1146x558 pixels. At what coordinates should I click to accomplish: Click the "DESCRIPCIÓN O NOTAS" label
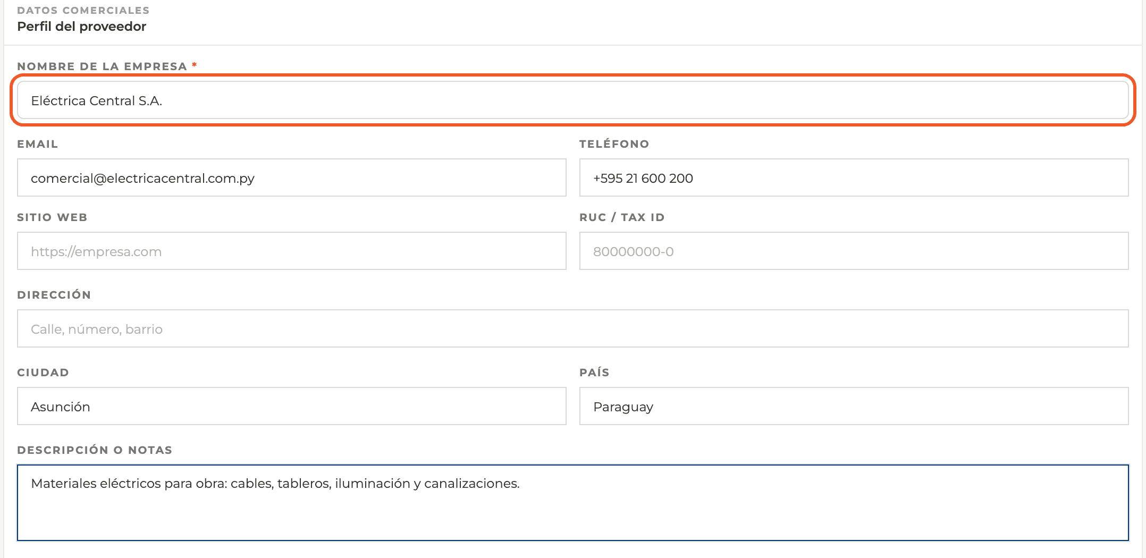[x=95, y=450]
